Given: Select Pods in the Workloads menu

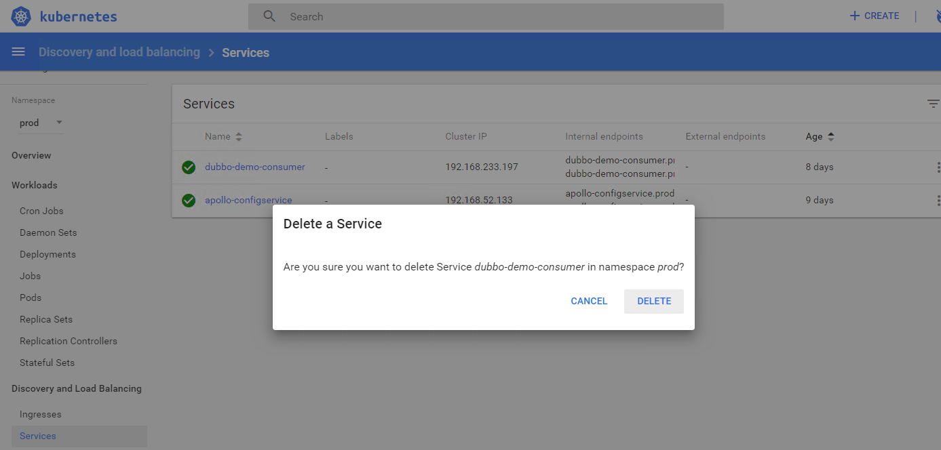Looking at the screenshot, I should pyautogui.click(x=31, y=298).
